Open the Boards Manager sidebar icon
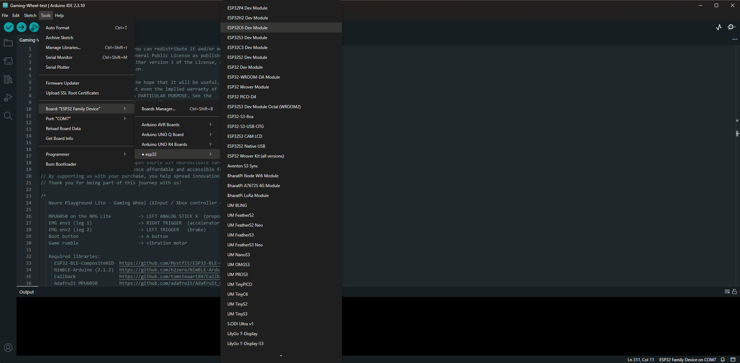This screenshot has width=740, height=363. [8, 61]
